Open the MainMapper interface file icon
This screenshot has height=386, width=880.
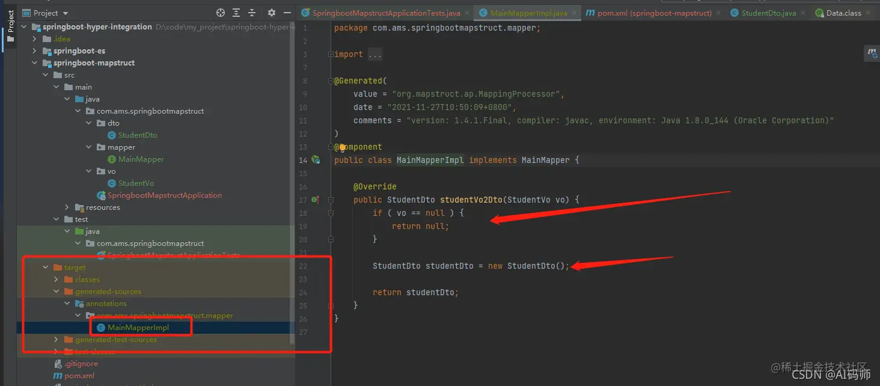111,159
